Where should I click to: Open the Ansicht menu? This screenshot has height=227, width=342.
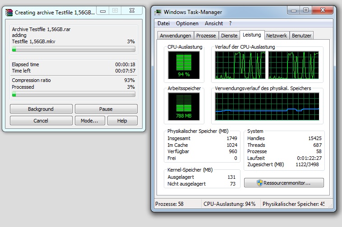(214, 23)
